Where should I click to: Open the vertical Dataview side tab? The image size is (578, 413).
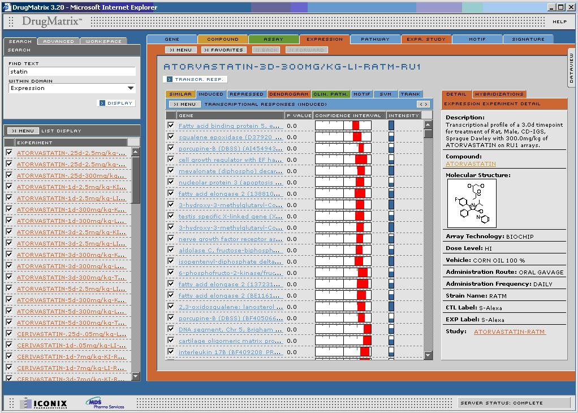tap(571, 68)
